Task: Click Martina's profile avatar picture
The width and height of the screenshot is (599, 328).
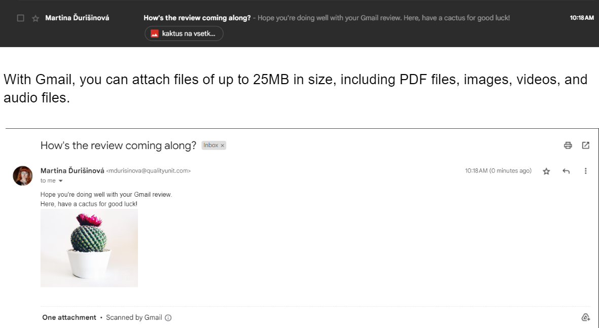Action: coord(23,175)
